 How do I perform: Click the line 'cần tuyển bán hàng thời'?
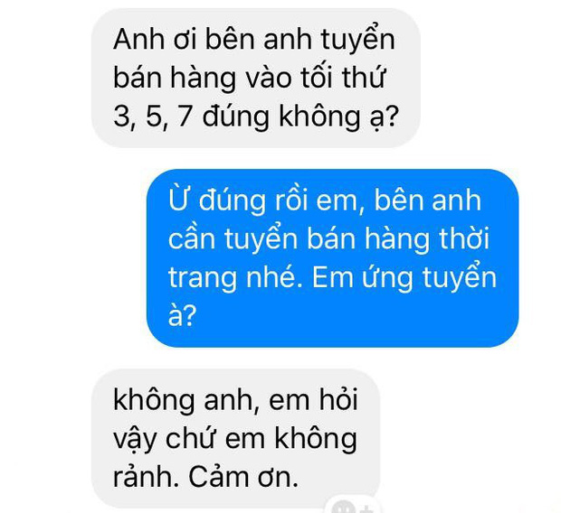click(x=328, y=238)
